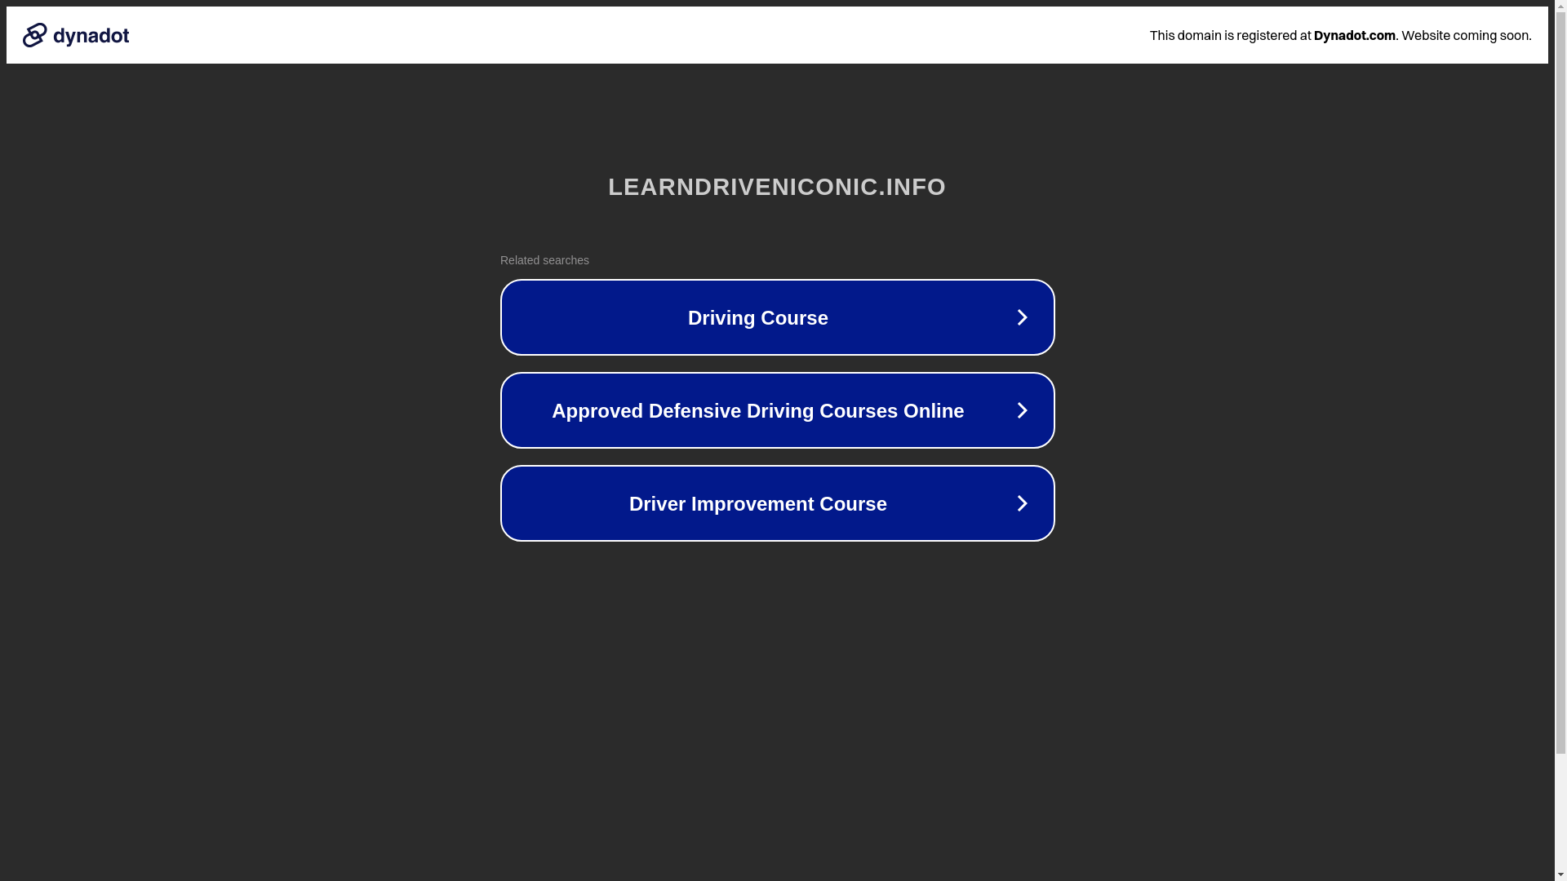Open the Driver Improvement Course result
1567x881 pixels.
(777, 503)
